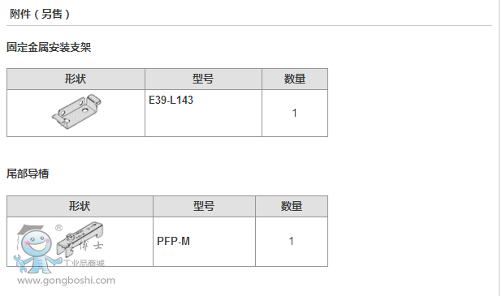
Task: Click the PFP-M end plate image
Action: tap(80, 239)
